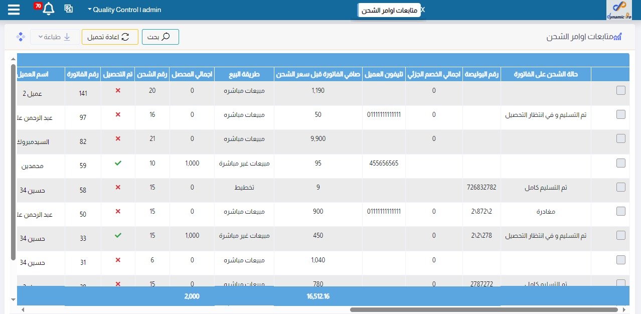Viewport: 641px width, 314px height.
Task: Switch to the متابعات اوامر الشحن tab
Action: [389, 10]
